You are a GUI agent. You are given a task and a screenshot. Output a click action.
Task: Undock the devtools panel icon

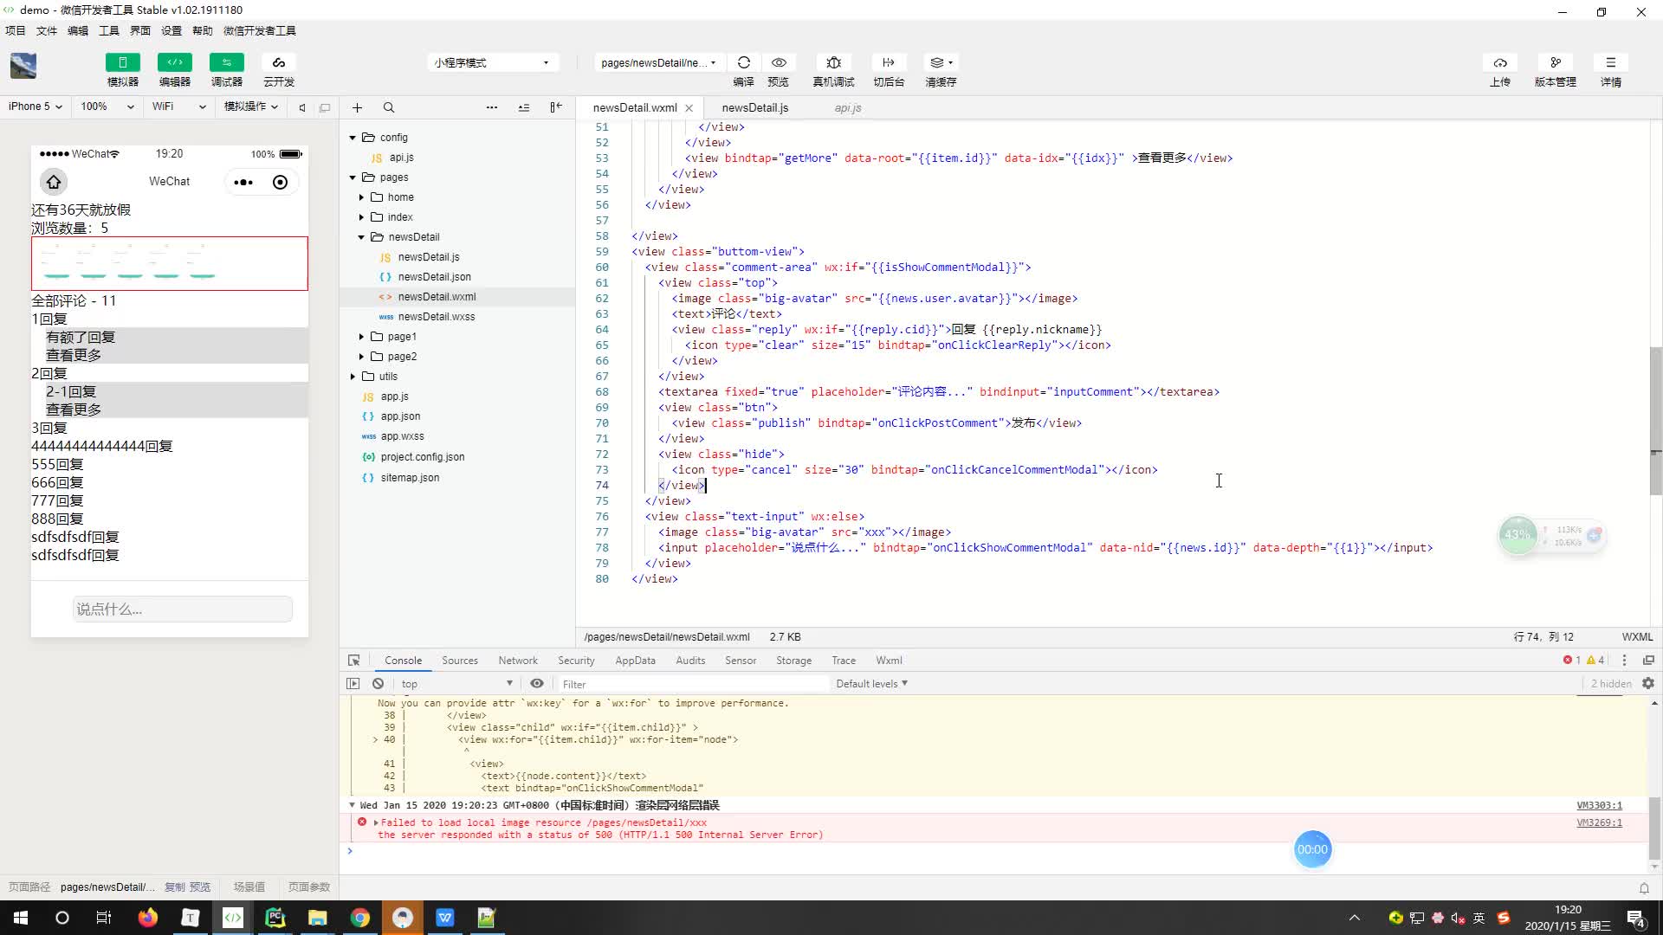click(x=1648, y=660)
